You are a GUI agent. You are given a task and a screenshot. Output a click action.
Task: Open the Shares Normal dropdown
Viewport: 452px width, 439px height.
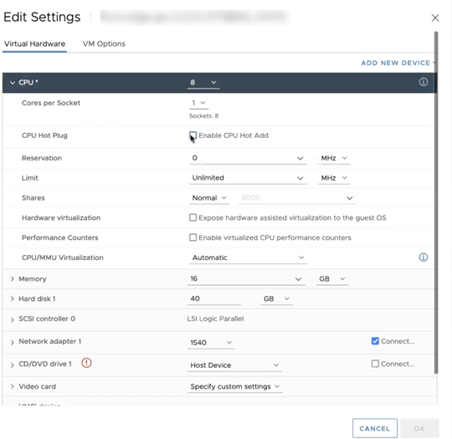[x=209, y=198]
